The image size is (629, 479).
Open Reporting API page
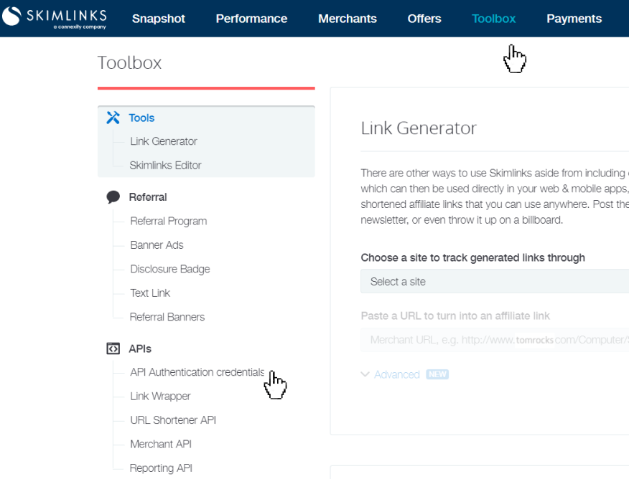161,468
